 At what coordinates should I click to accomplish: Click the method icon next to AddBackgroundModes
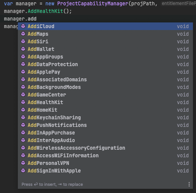click(x=23, y=87)
